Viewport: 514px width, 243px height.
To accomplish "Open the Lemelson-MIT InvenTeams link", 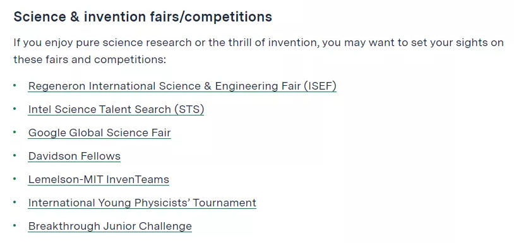I will point(99,179).
